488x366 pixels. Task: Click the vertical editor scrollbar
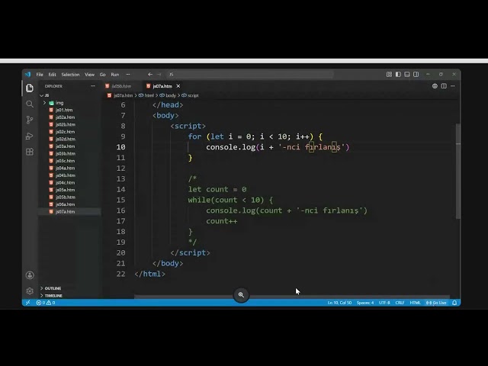click(x=457, y=171)
